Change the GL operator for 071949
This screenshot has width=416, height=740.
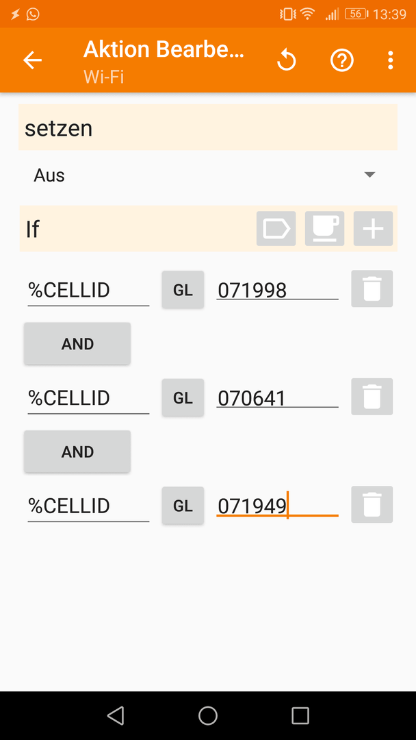pyautogui.click(x=183, y=506)
